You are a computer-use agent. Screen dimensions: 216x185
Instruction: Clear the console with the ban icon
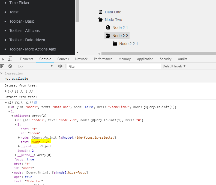click(10, 66)
